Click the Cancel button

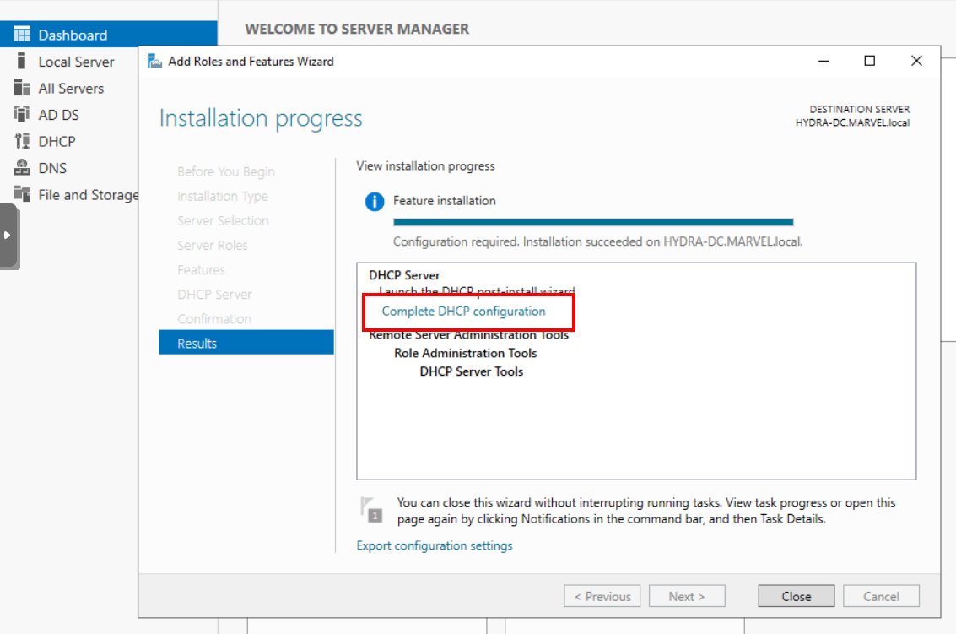pos(881,596)
